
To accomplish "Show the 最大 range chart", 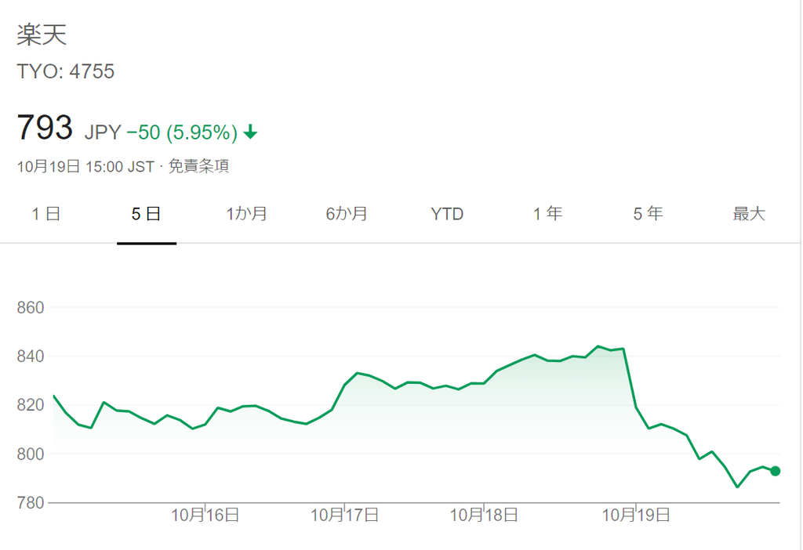I will 749,214.
